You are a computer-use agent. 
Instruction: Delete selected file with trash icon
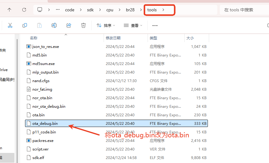[83, 25]
